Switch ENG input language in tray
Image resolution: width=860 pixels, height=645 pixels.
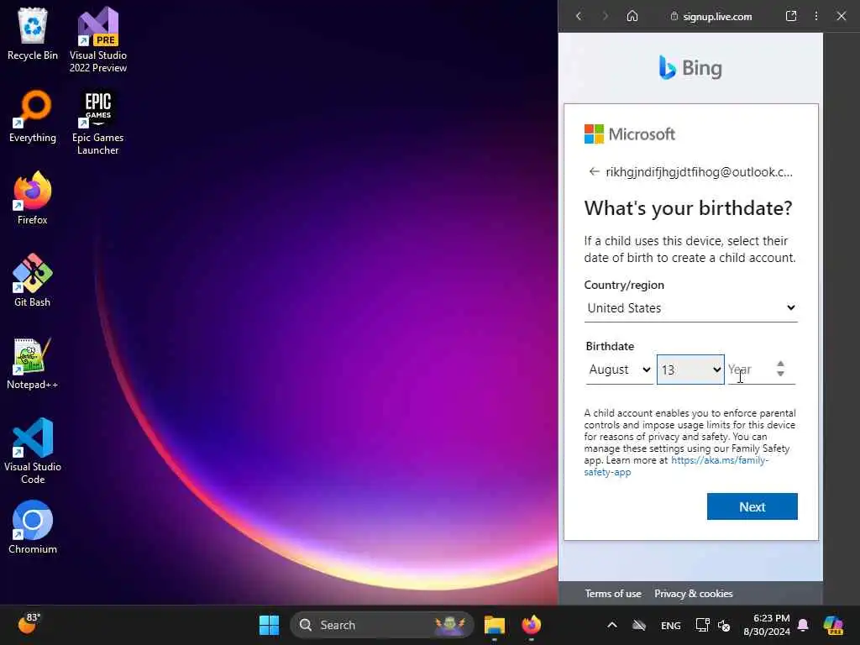tap(671, 625)
